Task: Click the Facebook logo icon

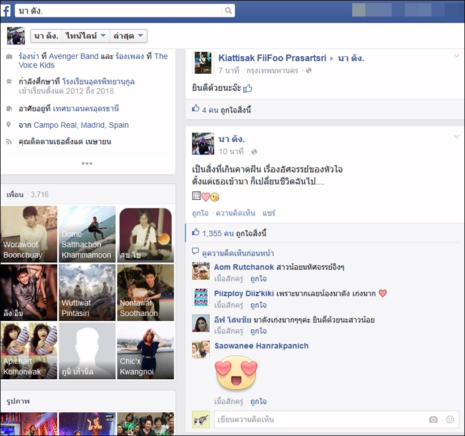Action: [x=6, y=11]
